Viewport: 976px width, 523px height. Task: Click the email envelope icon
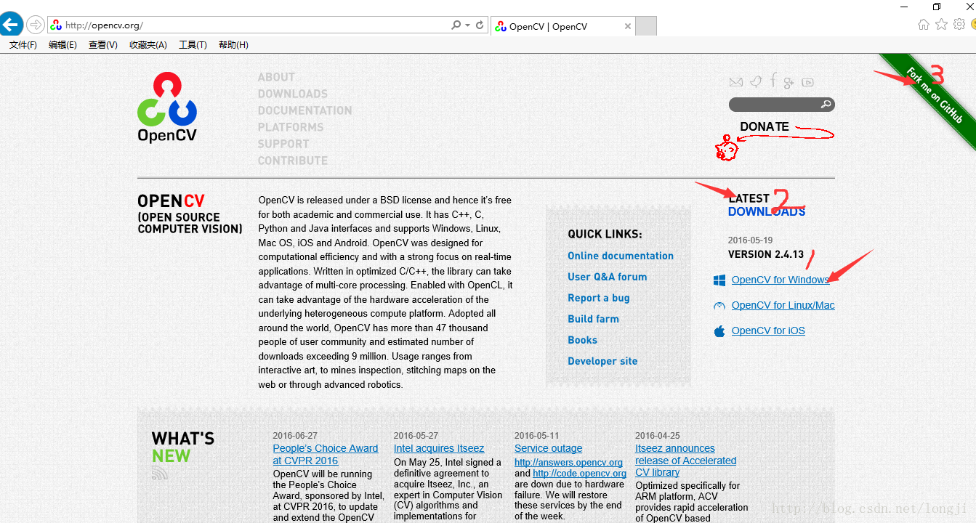pos(736,82)
